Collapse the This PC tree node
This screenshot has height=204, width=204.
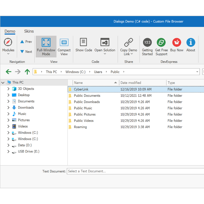pos(3,82)
